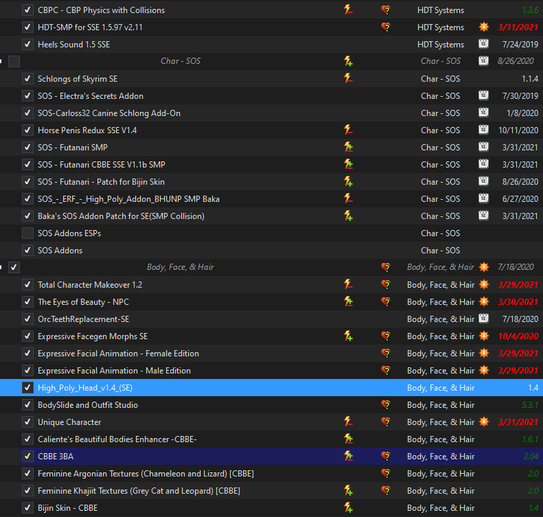543x517 pixels.
Task: Click heart icon on Expressive Facial Animation Female Edition
Action: [386, 353]
